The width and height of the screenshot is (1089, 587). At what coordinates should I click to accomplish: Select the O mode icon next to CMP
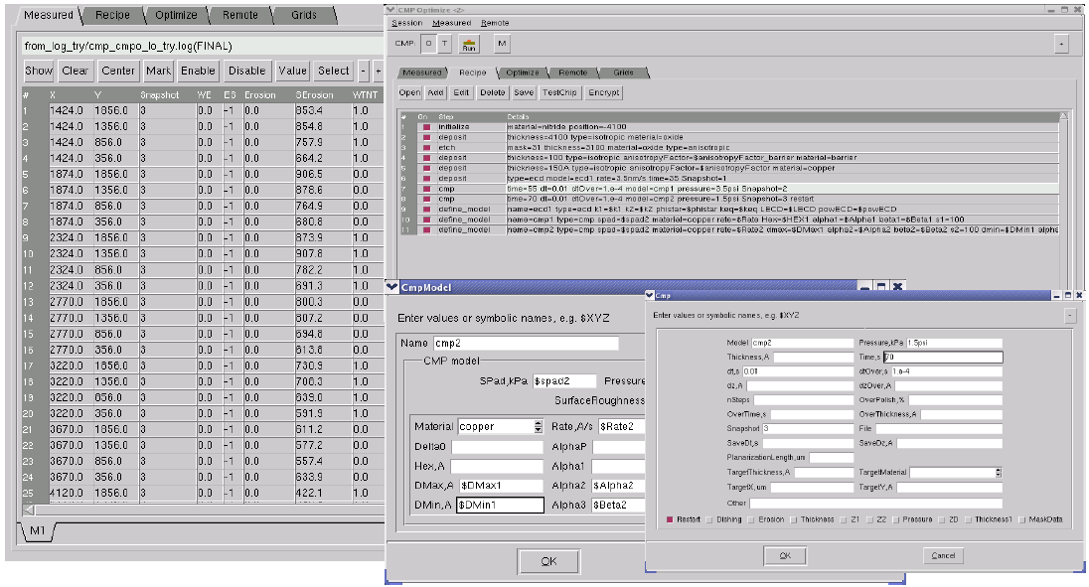tap(428, 44)
